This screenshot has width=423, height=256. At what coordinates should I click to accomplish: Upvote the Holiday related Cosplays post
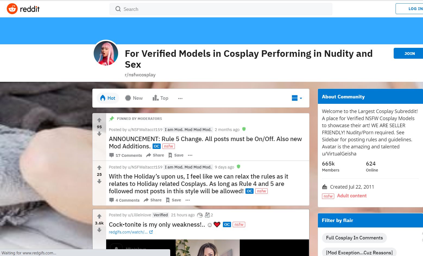[x=99, y=168]
